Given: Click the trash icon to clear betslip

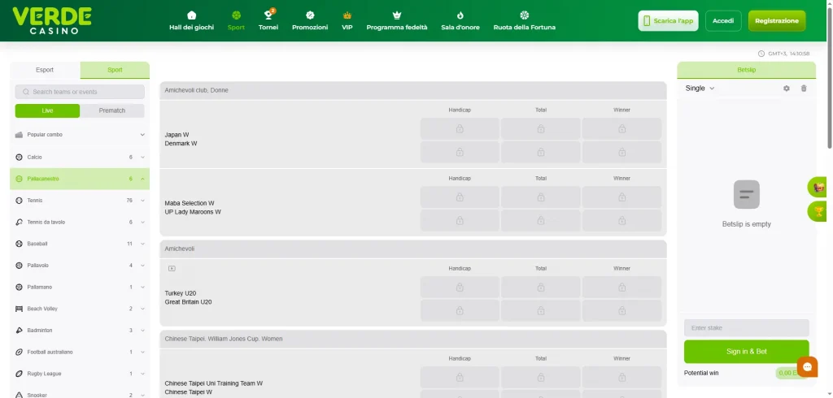Looking at the screenshot, I should [804, 89].
